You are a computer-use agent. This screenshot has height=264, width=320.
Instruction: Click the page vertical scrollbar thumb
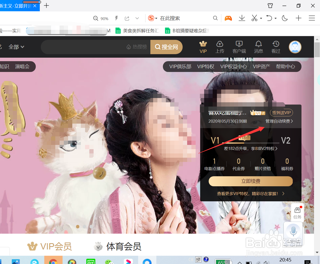(x=317, y=50)
